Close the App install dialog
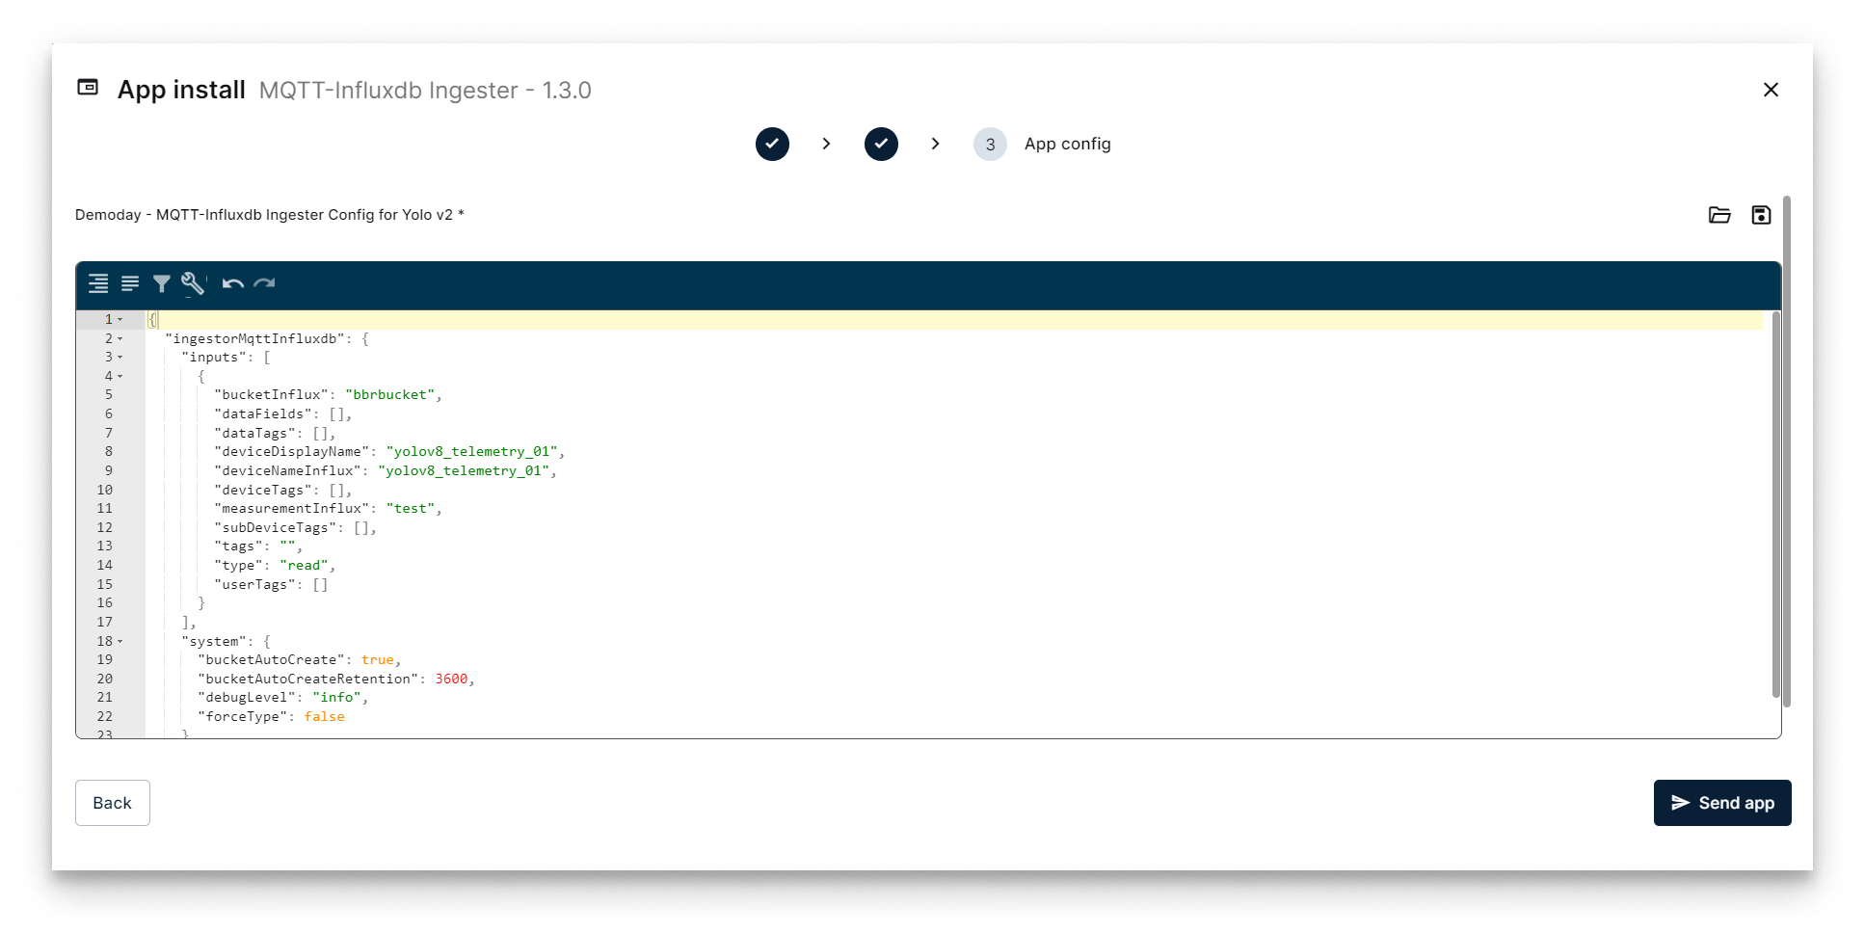 pos(1771,90)
